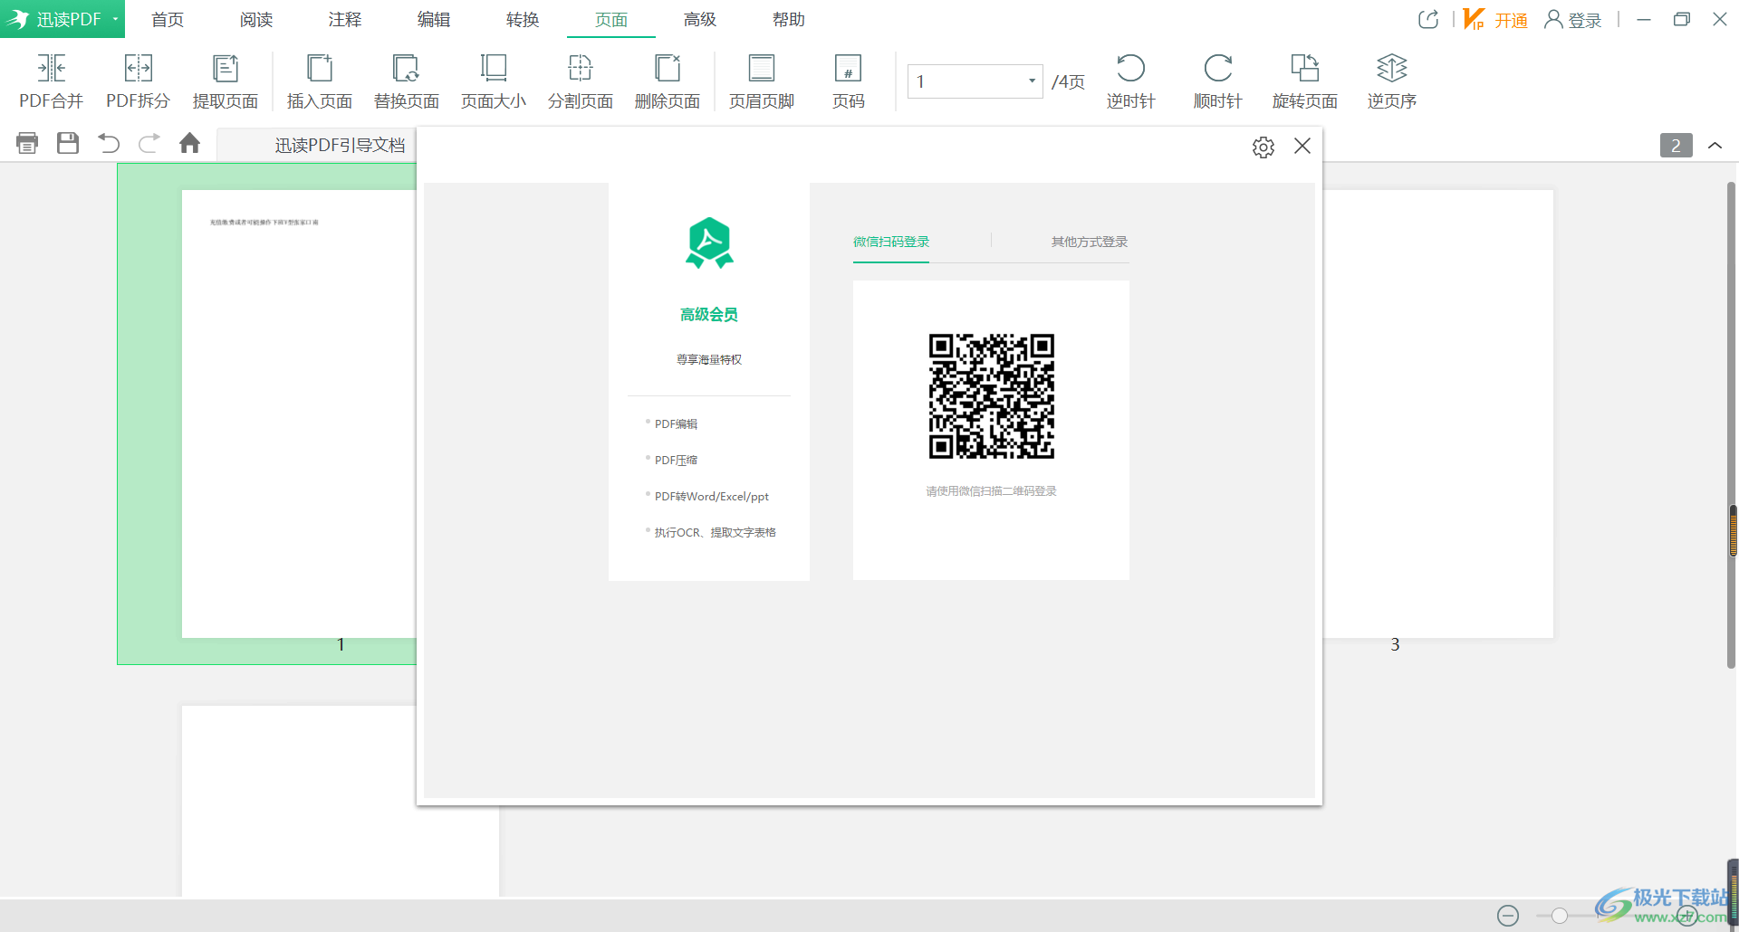
Task: Use the 删除页面 delete page tool
Action: (668, 81)
